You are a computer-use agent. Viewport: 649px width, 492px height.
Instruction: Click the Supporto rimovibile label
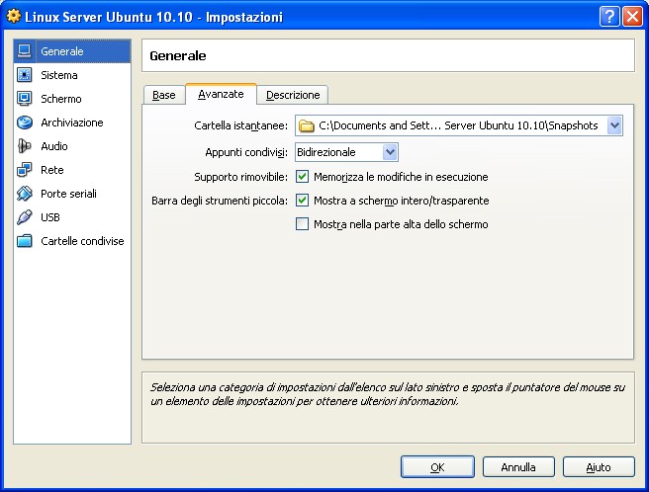(240, 177)
